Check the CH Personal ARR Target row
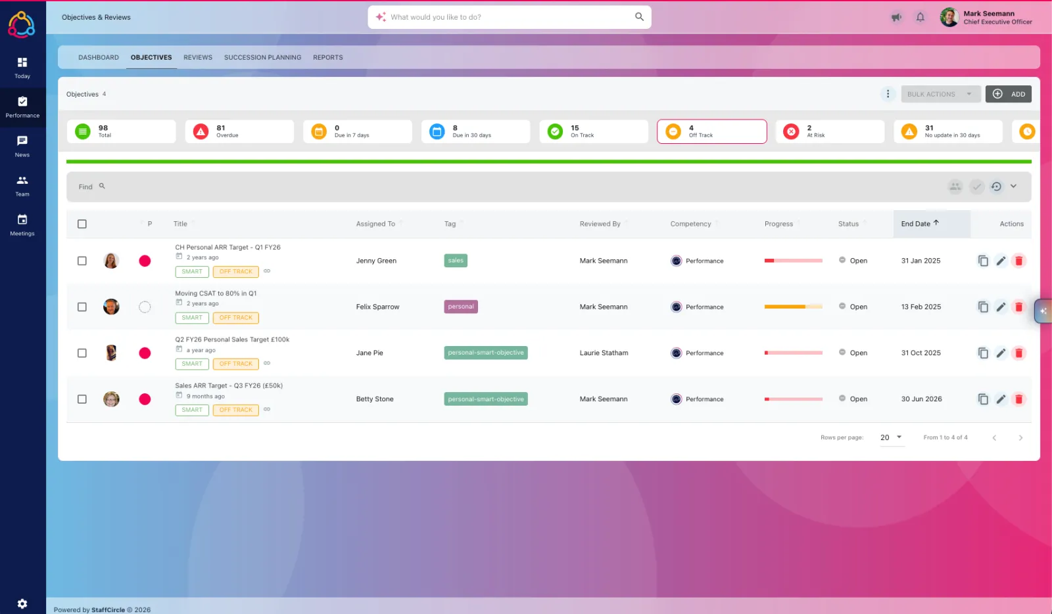This screenshot has height=614, width=1052. pos(82,261)
